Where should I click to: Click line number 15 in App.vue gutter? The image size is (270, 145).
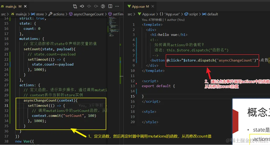coord(133,96)
